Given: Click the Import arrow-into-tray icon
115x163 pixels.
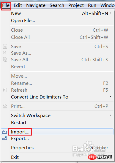Looking at the screenshot, I should tap(5, 132).
